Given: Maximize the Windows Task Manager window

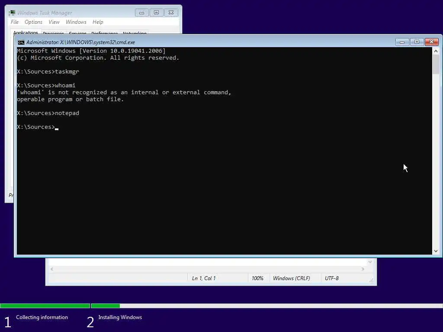Looking at the screenshot, I should coord(156,13).
